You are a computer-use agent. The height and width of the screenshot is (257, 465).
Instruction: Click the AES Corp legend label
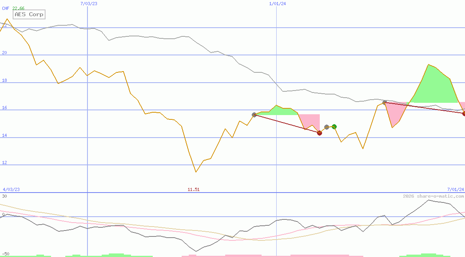[29, 15]
